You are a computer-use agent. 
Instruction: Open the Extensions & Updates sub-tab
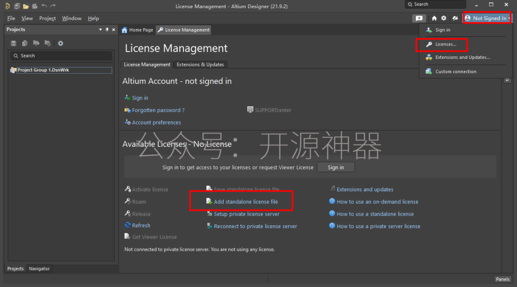200,65
